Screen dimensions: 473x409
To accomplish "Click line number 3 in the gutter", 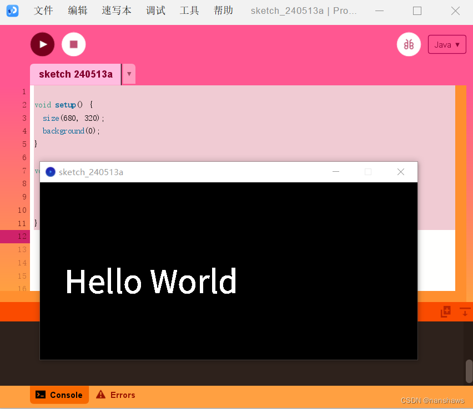I will pyautogui.click(x=24, y=117).
